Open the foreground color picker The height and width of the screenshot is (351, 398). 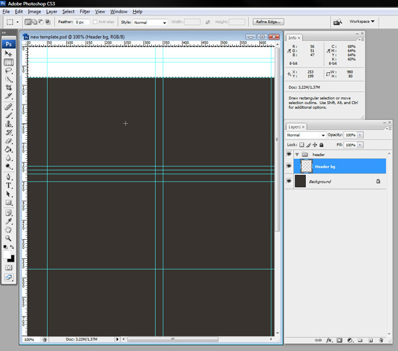click(7, 255)
